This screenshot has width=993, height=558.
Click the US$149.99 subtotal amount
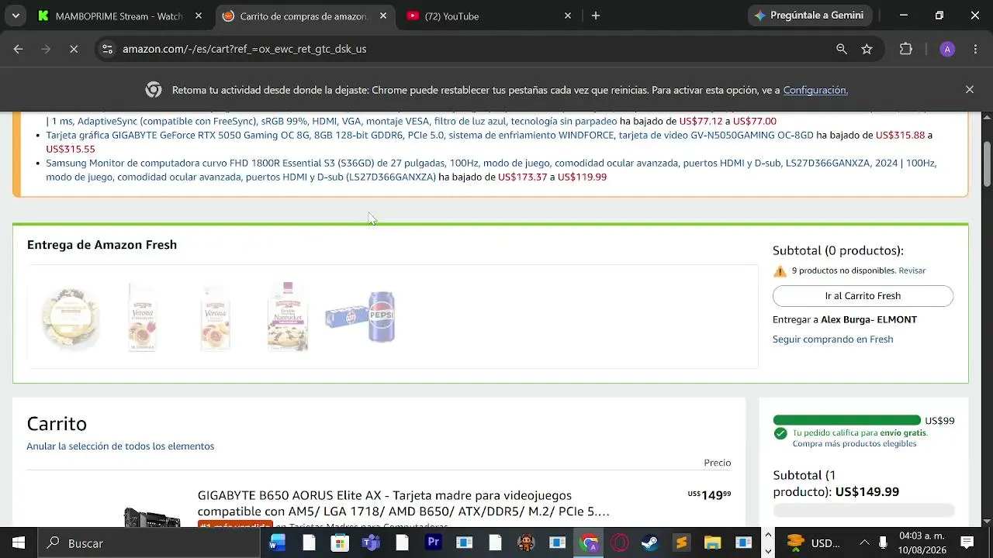point(867,492)
